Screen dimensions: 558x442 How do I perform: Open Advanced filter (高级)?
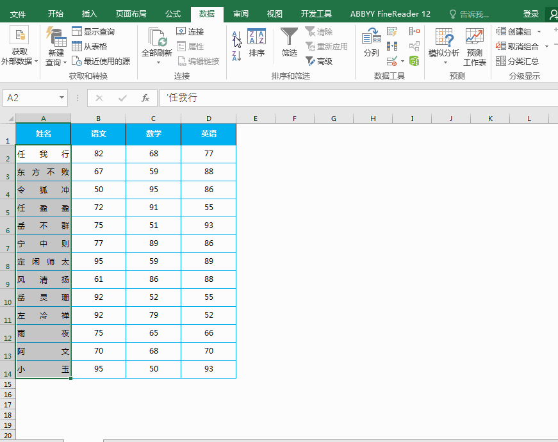tap(319, 61)
